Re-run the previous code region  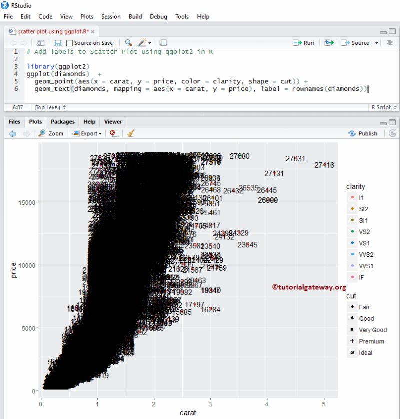click(x=328, y=43)
